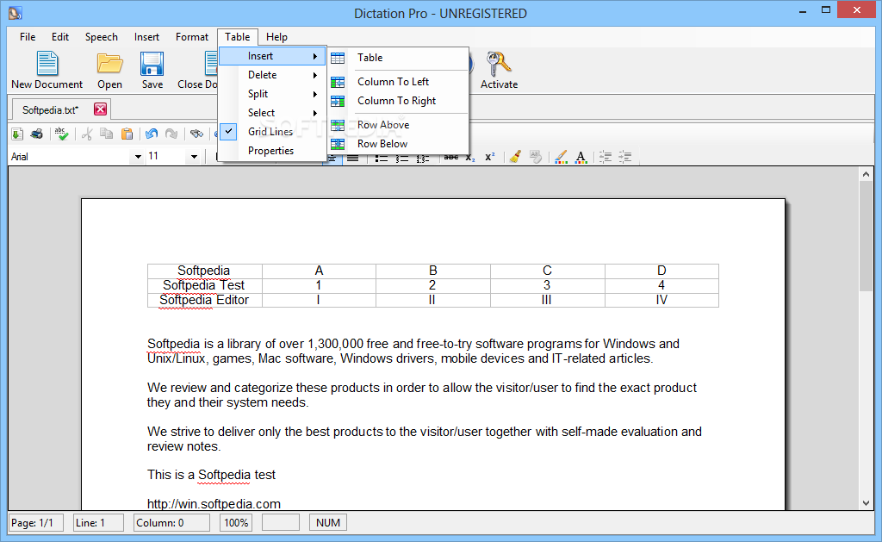Open the Edit menu
The height and width of the screenshot is (542, 882).
coord(60,37)
